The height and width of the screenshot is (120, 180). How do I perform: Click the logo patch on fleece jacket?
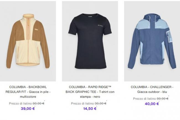(x=36, y=29)
